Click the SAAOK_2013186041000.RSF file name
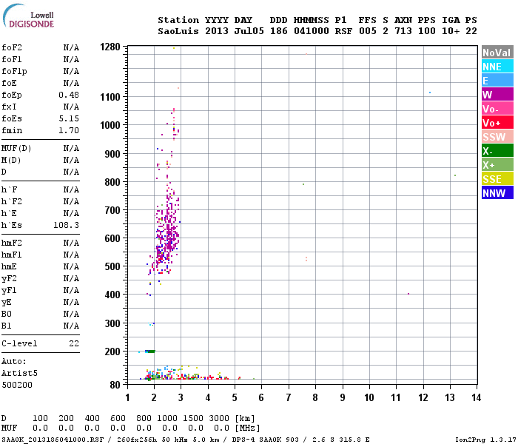 pos(53,440)
